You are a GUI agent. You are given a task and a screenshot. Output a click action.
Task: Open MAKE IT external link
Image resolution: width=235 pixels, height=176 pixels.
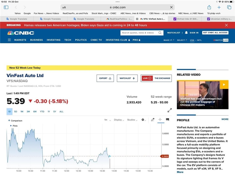169,40
